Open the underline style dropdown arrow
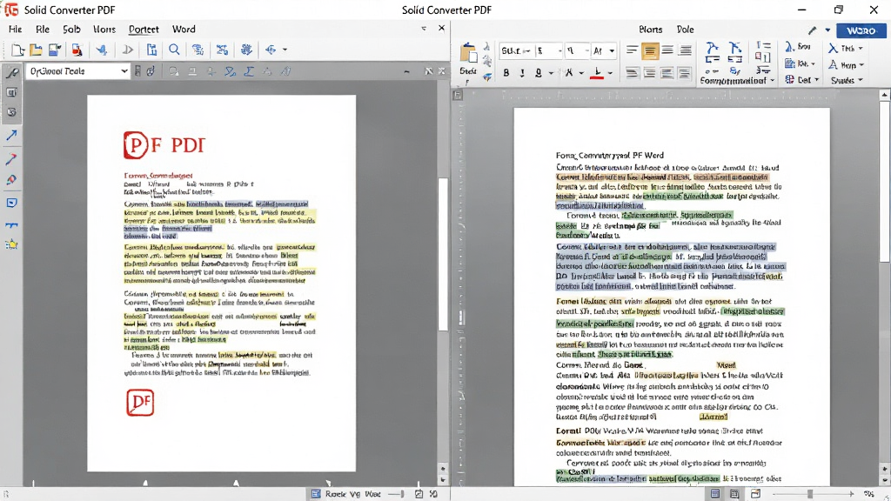Image resolution: width=891 pixels, height=501 pixels. pos(551,73)
